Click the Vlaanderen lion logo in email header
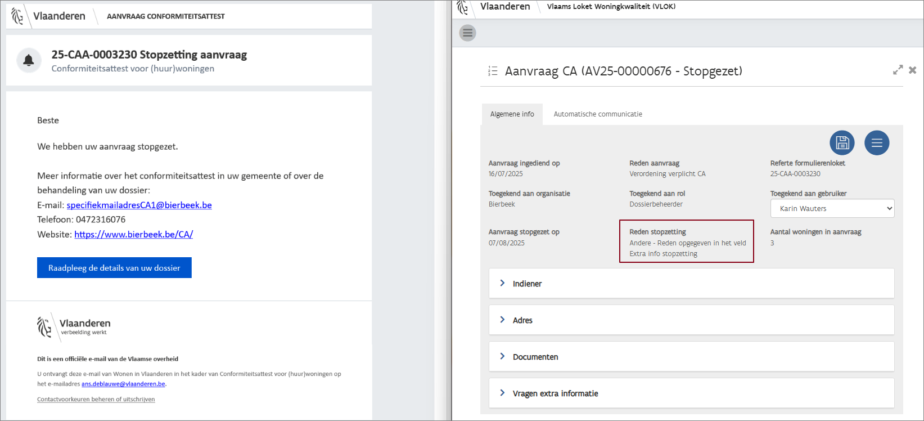Screen dimensions: 924x421 [17, 16]
